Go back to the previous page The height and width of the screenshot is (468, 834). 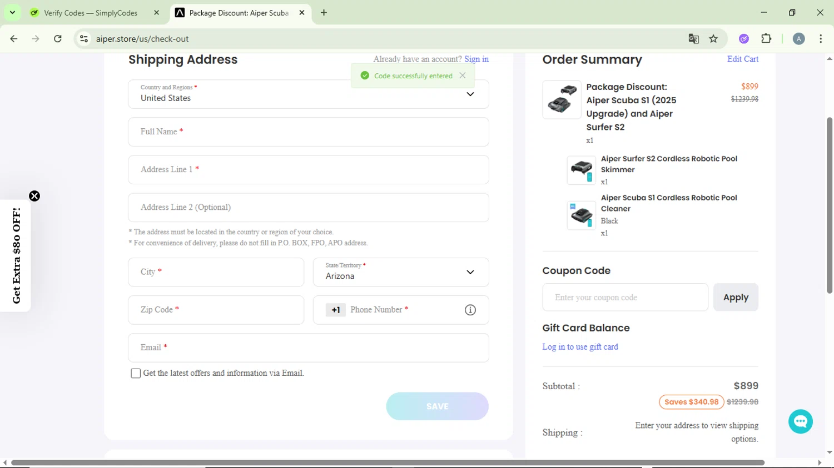point(14,39)
